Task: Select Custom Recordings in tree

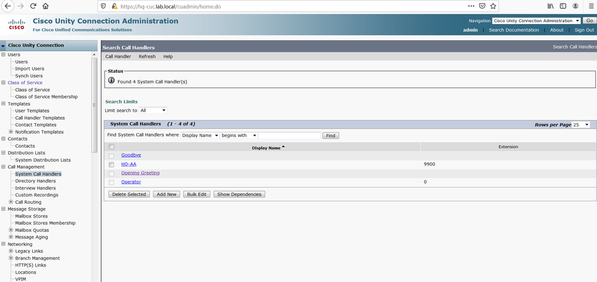Action: [x=36, y=195]
